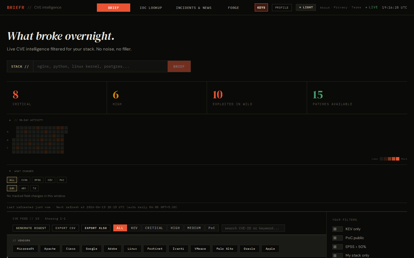The height and width of the screenshot is (258, 414).
Task: Filter changes by PoC
Action: [x=62, y=180]
